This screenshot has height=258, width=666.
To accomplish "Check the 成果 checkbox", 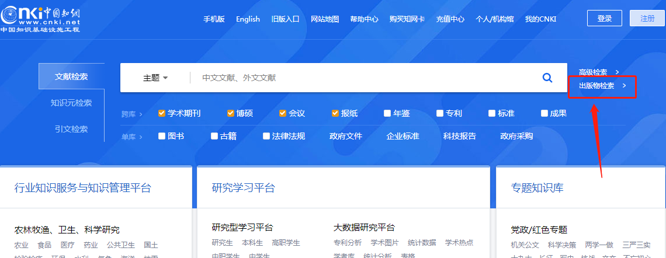I will [544, 113].
